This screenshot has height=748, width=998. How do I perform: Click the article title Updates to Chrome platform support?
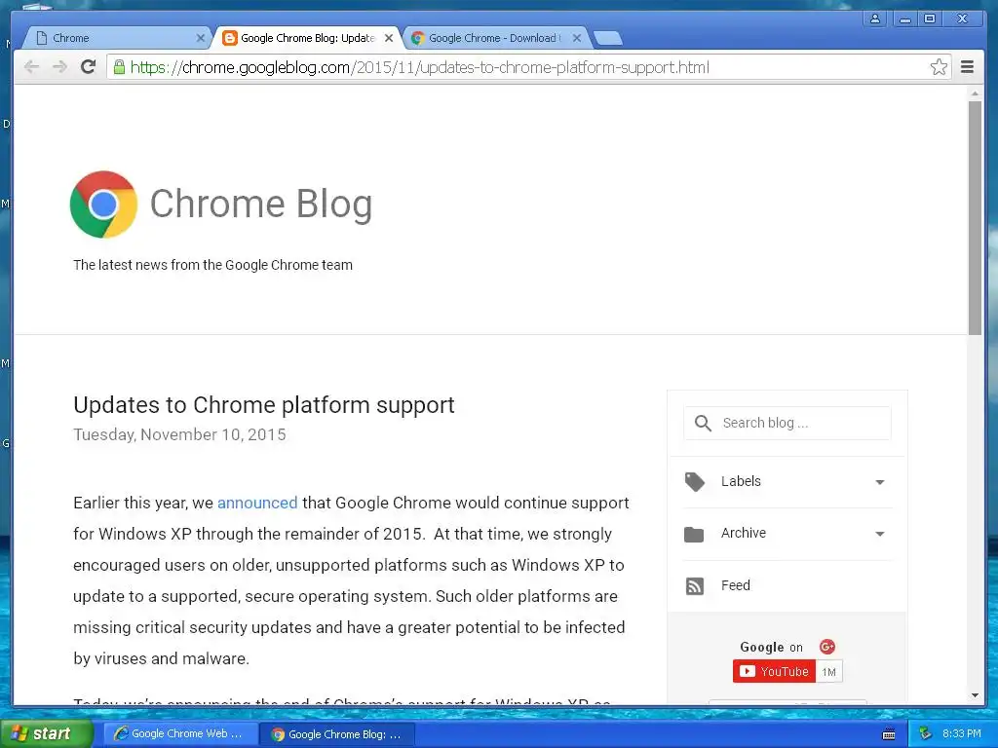[x=264, y=405]
